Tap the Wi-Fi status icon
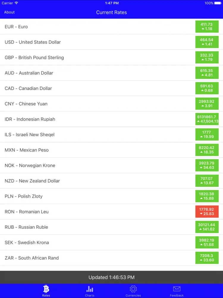The width and height of the screenshot is (223, 298). 16,3
